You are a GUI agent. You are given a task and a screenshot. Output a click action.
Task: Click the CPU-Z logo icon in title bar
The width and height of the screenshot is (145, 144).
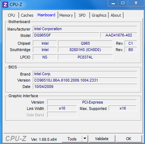[x=5, y=5]
